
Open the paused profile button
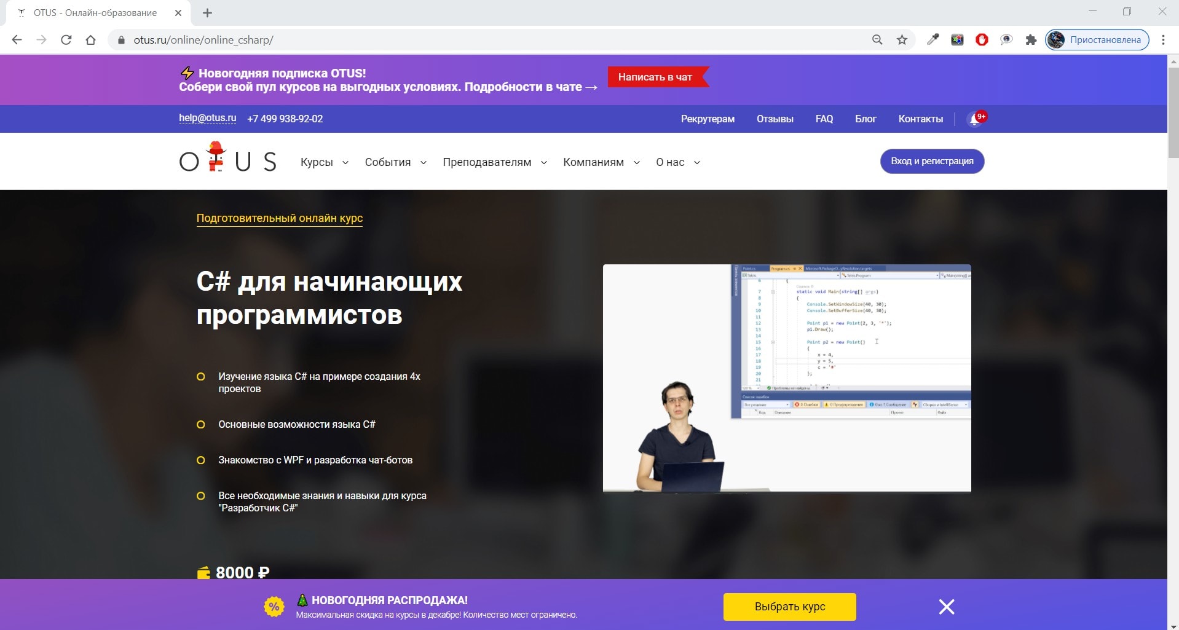(x=1097, y=40)
